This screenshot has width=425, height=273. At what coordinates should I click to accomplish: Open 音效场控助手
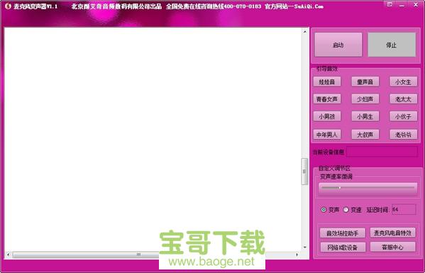point(342,233)
